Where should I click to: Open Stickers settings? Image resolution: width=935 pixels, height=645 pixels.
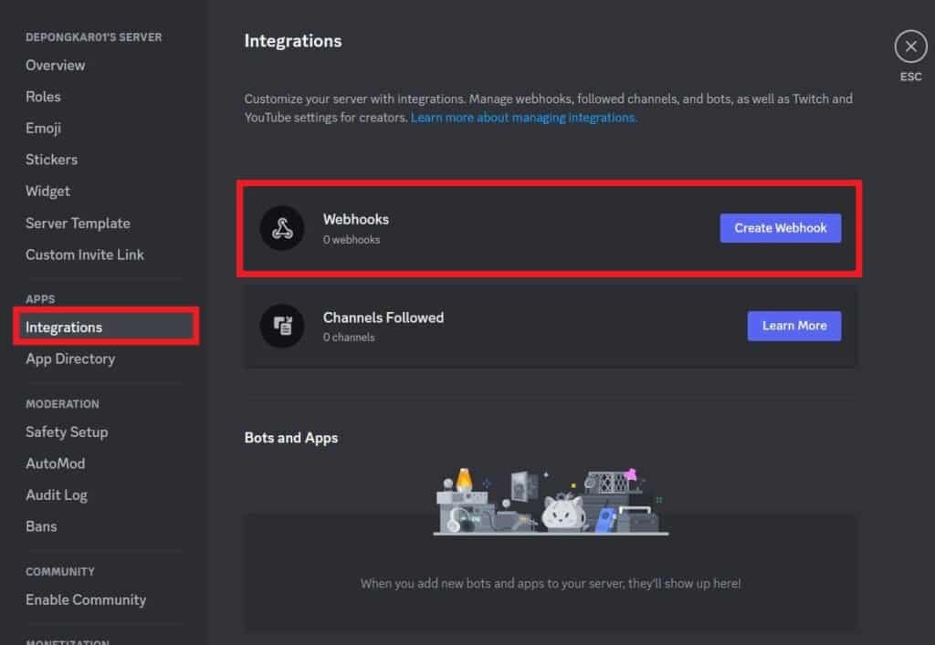51,160
